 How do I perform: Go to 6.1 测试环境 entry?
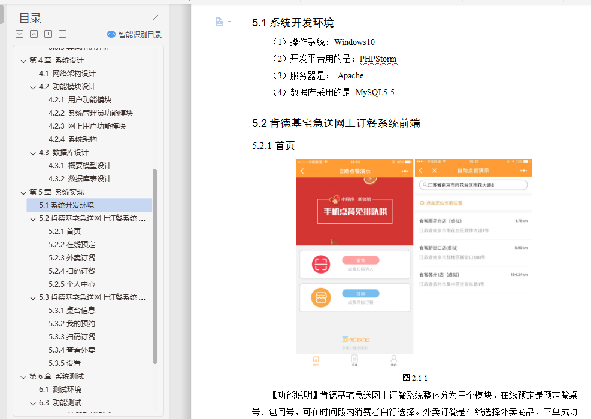[60, 390]
